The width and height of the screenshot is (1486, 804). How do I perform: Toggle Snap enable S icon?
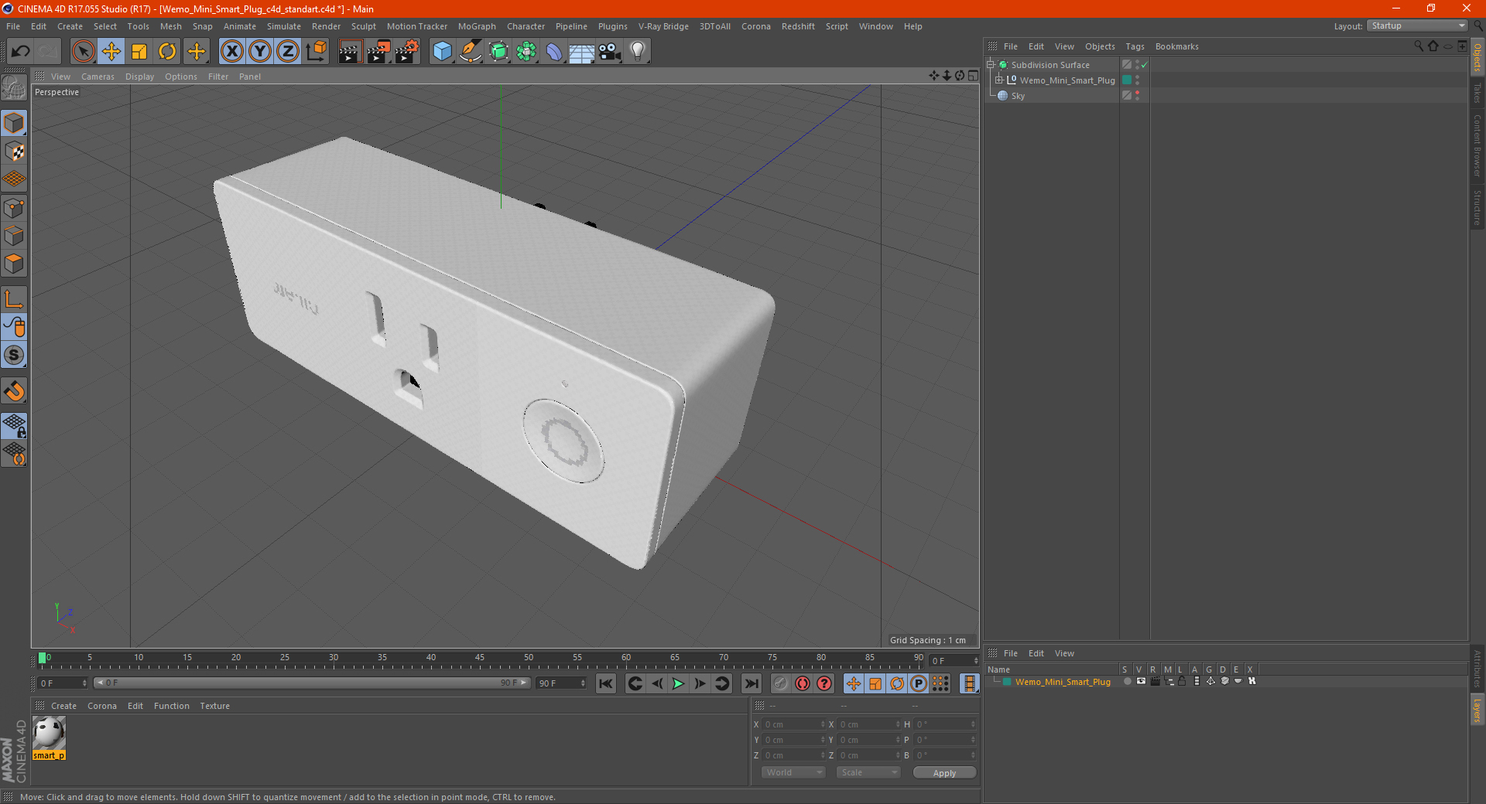(14, 355)
